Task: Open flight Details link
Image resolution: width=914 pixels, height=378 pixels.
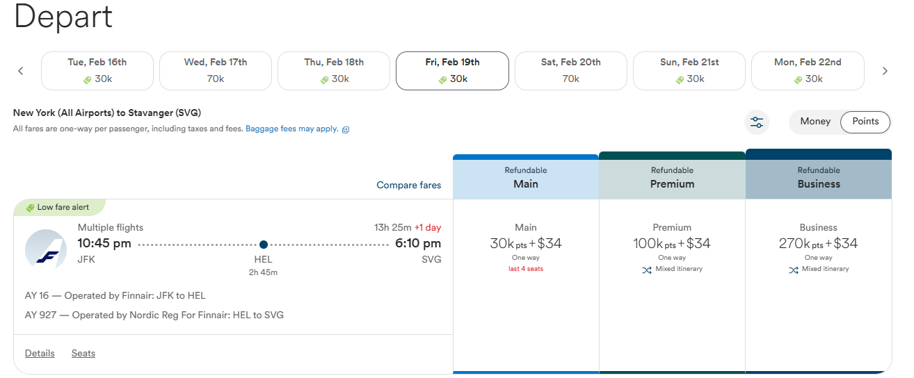Action: point(40,353)
